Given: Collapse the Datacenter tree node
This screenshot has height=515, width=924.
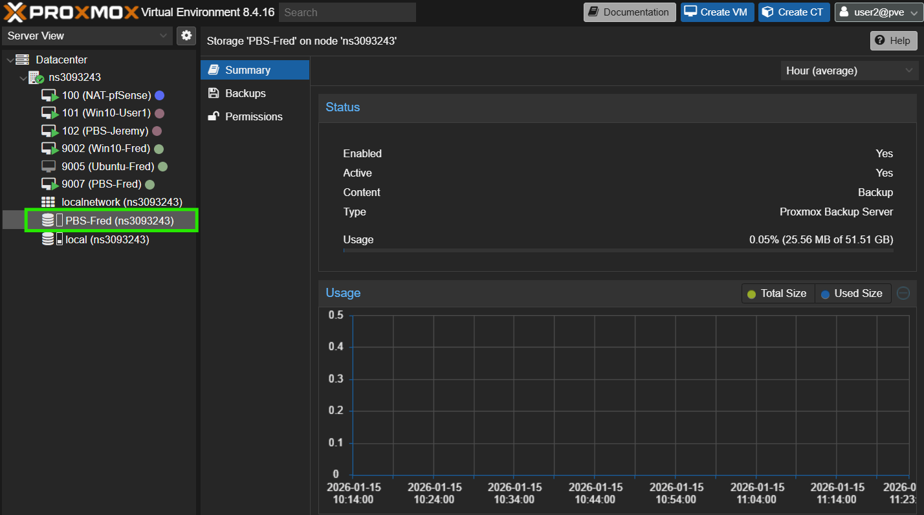Looking at the screenshot, I should tap(9, 60).
